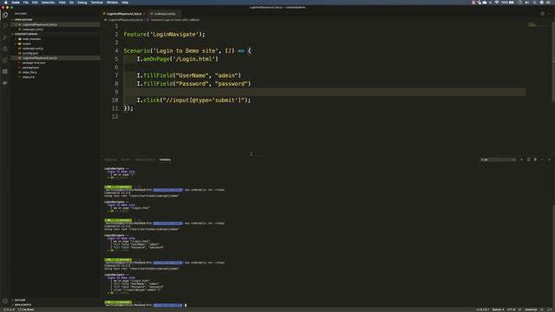Open the Run and Debug view
This screenshot has height=312, width=555.
point(5,49)
